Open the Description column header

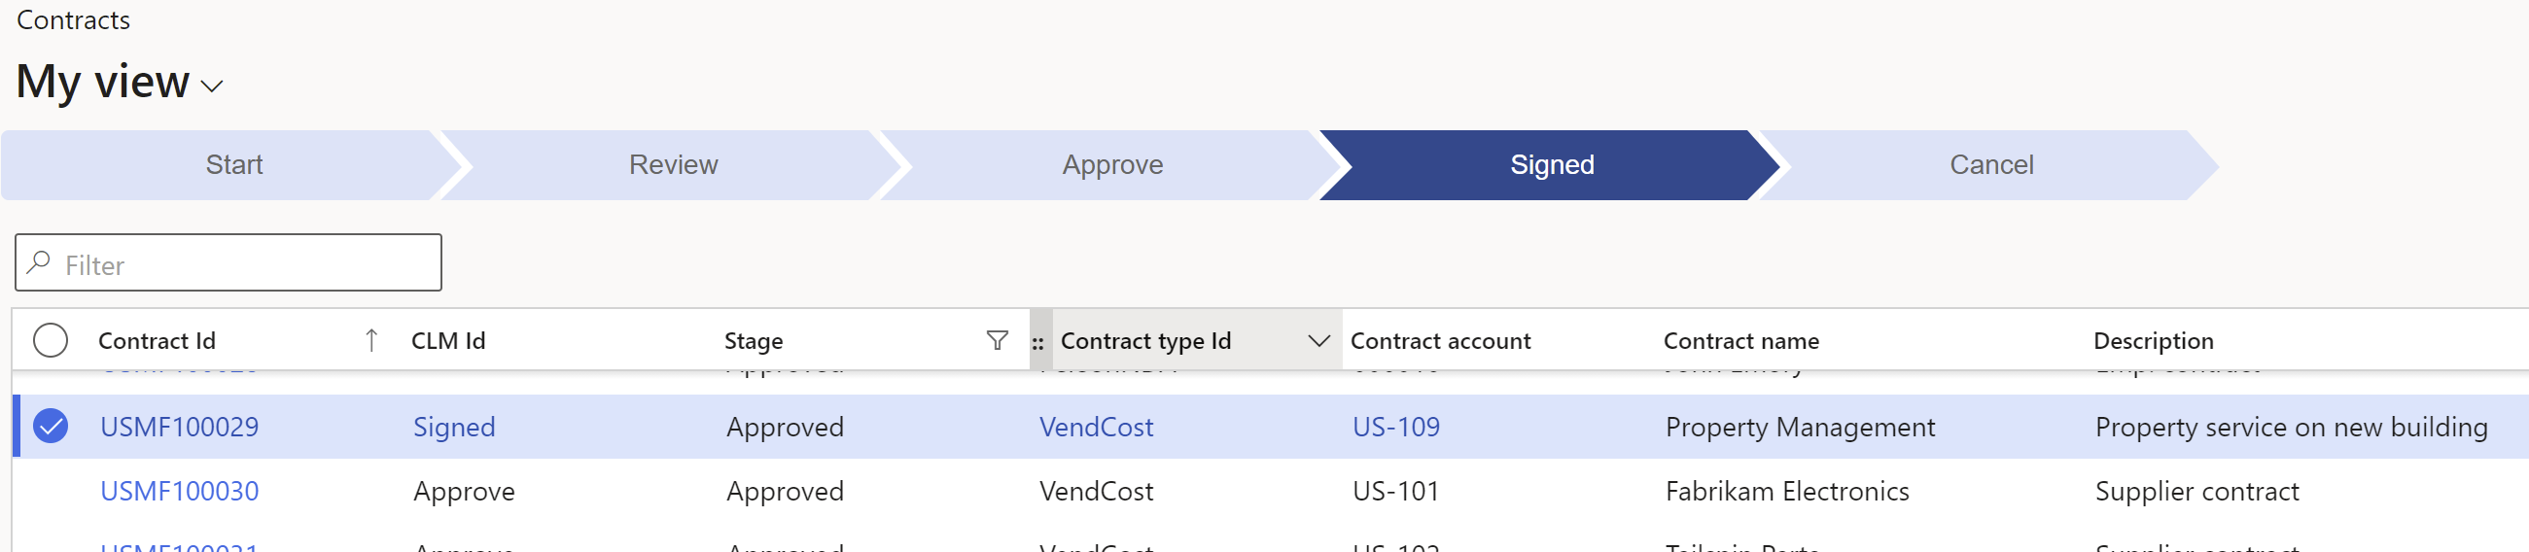tap(2153, 341)
